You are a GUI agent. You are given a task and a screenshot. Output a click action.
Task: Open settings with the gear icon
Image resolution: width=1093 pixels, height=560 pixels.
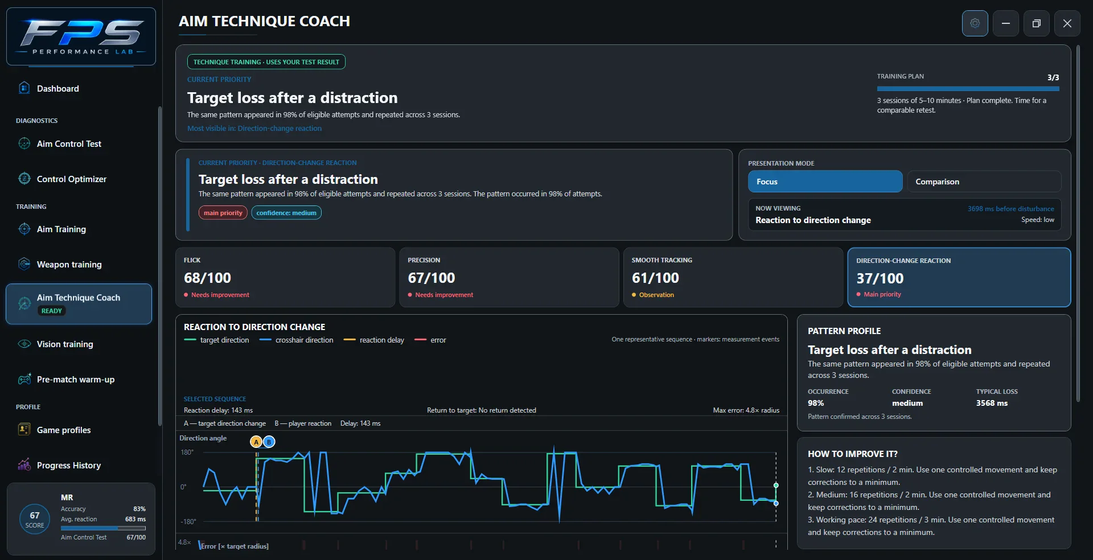click(x=975, y=23)
